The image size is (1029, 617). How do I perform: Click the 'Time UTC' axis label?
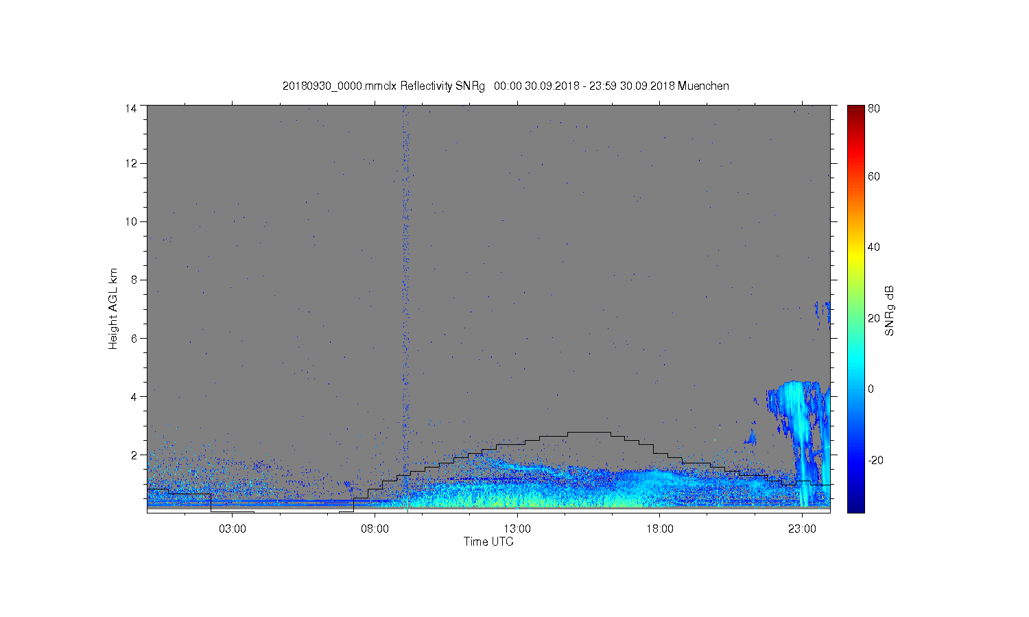pos(488,542)
